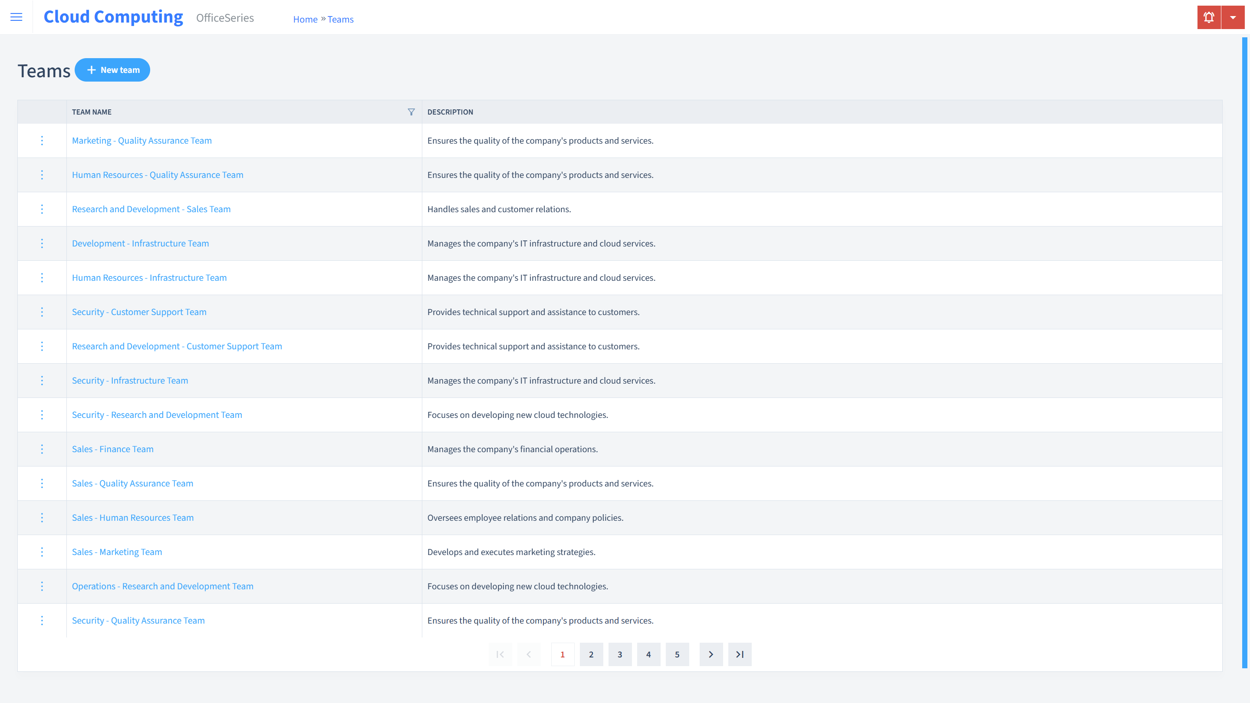Click last page navigation button
Image resolution: width=1250 pixels, height=703 pixels.
[740, 654]
